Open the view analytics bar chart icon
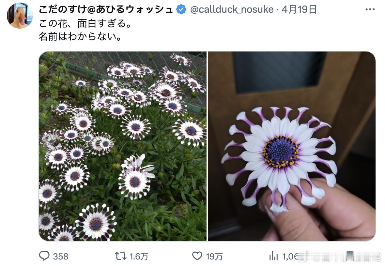Screen dimensions: 385x266 (x=273, y=256)
